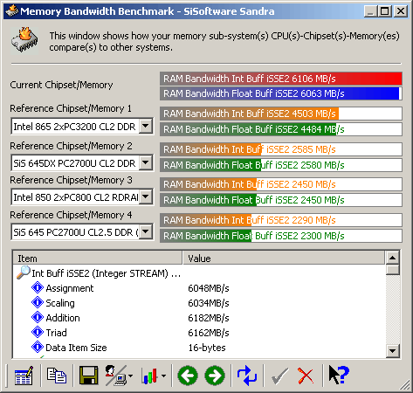Viewport: 413px width, 393px height.
Task: Click the blue Float Buff 6063 MB/s bar
Action: (x=281, y=93)
